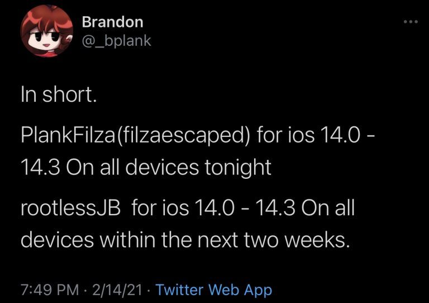The width and height of the screenshot is (429, 303).
Task: Open the Twitter Web App source link
Action: (214, 290)
